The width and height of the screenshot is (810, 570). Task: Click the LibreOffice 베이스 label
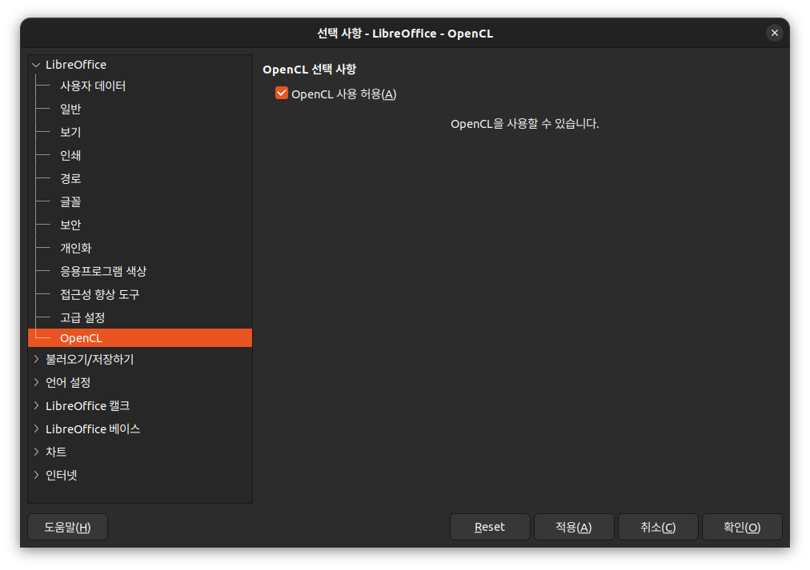(x=93, y=429)
